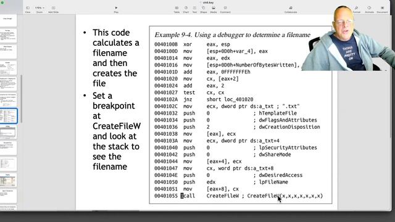This screenshot has height=222, width=395.
Task: Add a Text box from the toolbar
Action: [194, 10]
